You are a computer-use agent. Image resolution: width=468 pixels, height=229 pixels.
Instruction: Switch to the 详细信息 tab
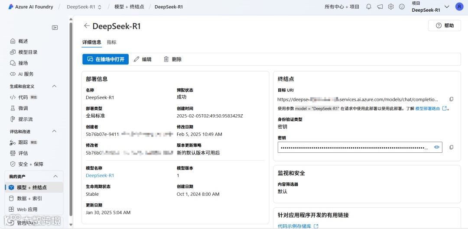coord(91,42)
